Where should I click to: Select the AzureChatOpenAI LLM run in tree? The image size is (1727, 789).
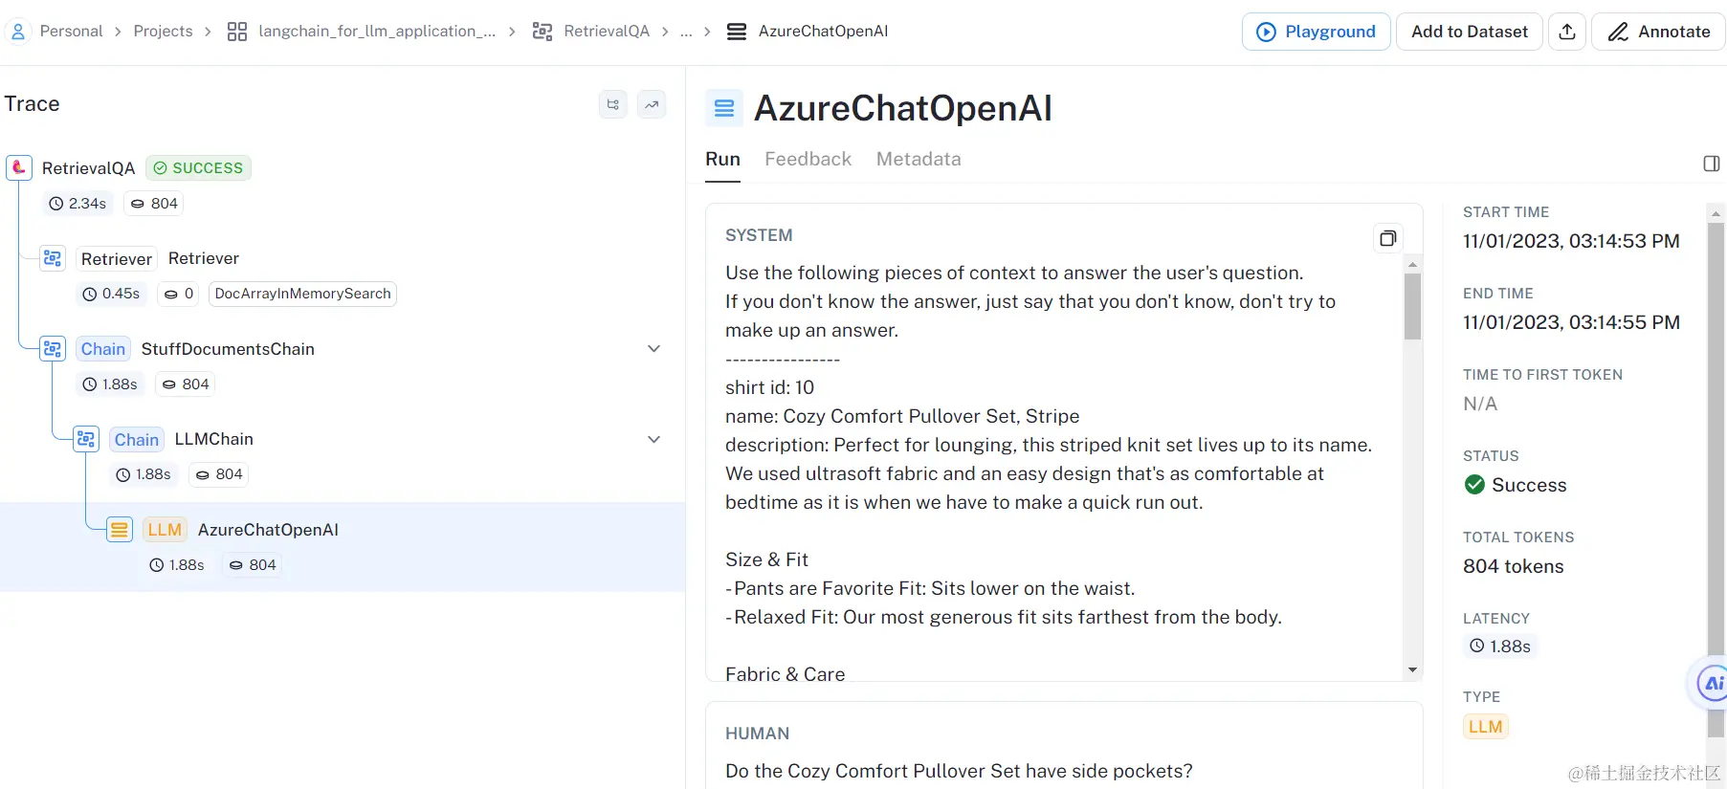pos(268,530)
